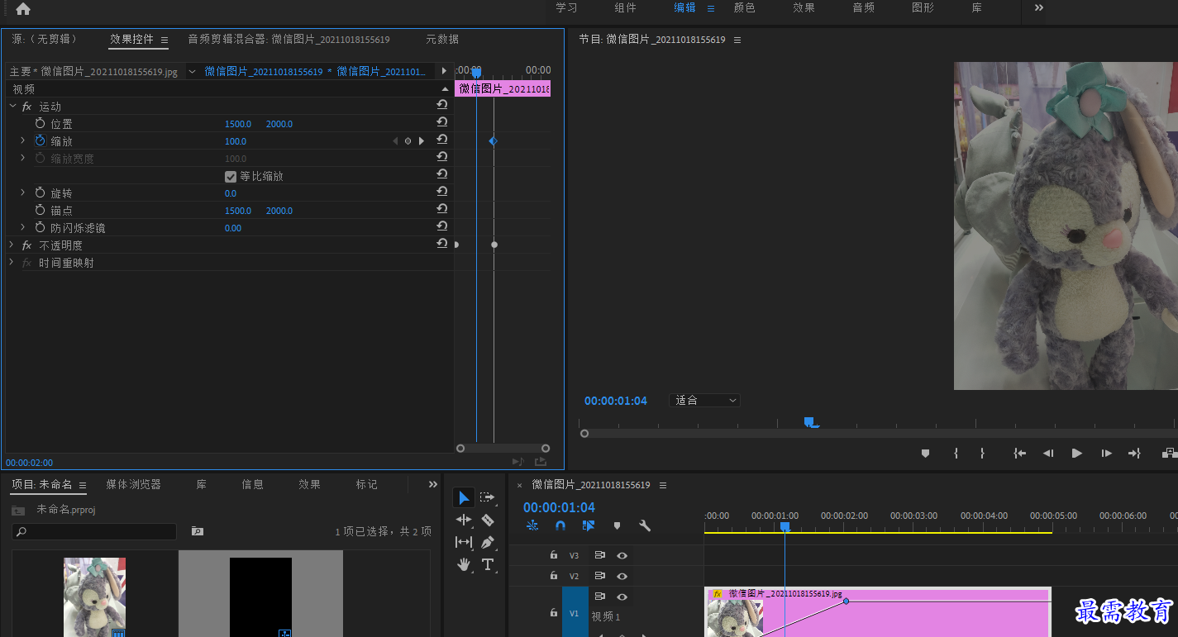This screenshot has width=1178, height=637.
Task: Toggle animation stopwatch for 防闪烁滤镜
Action: click(x=40, y=227)
